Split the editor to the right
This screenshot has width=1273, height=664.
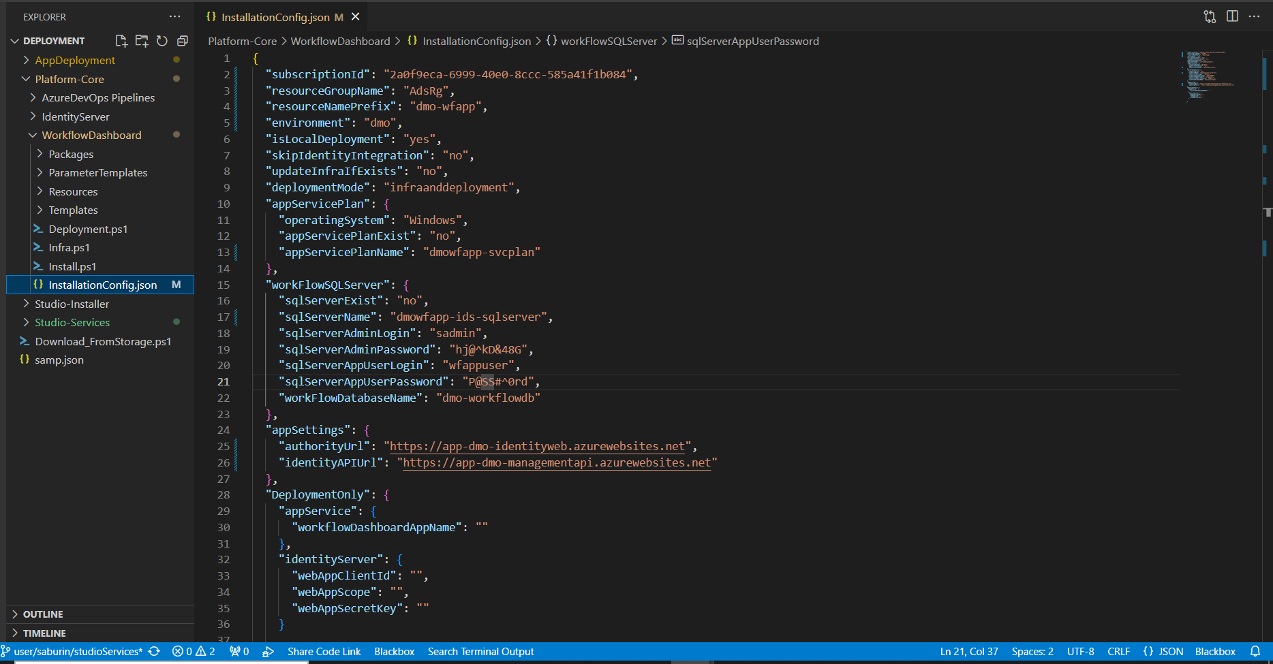[1232, 16]
